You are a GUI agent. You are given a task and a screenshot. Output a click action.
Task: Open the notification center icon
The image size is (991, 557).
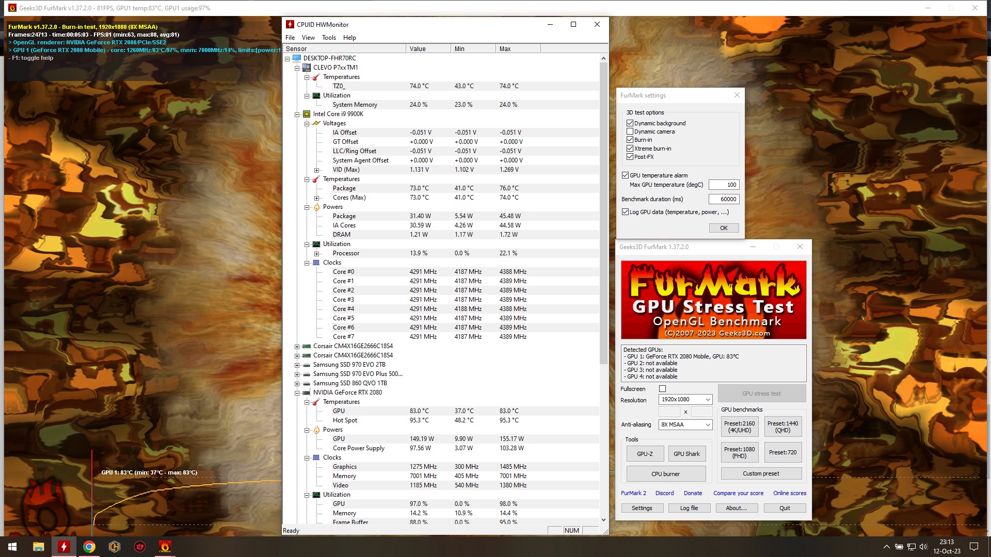click(973, 547)
